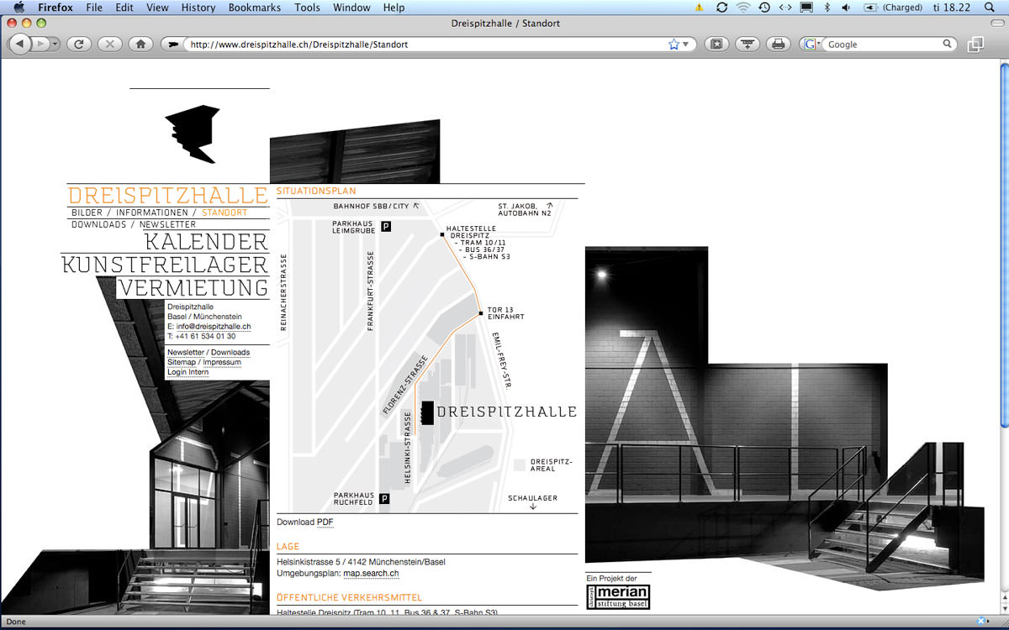Open the Apple menu
The image size is (1009, 630).
pyautogui.click(x=19, y=8)
